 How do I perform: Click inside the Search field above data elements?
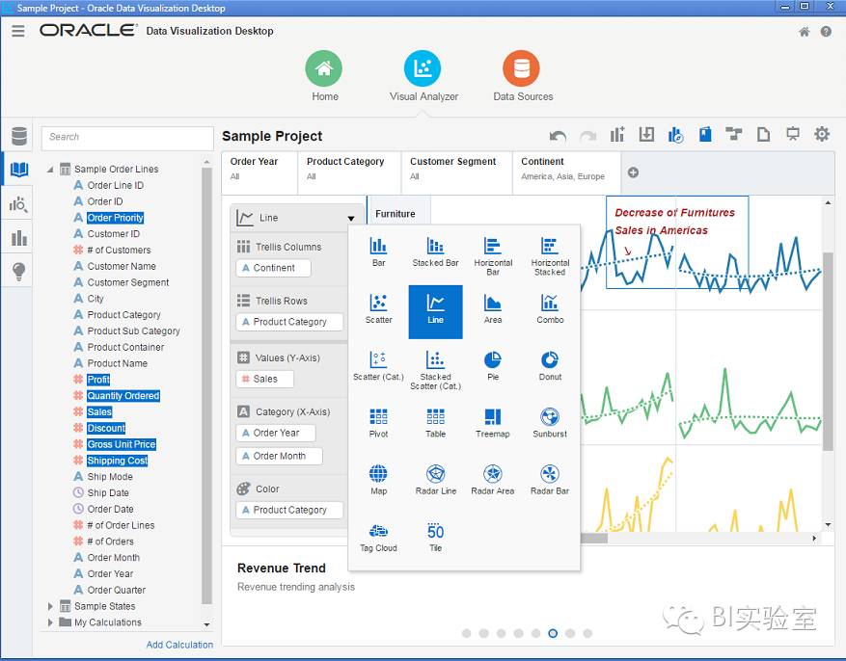click(x=125, y=138)
